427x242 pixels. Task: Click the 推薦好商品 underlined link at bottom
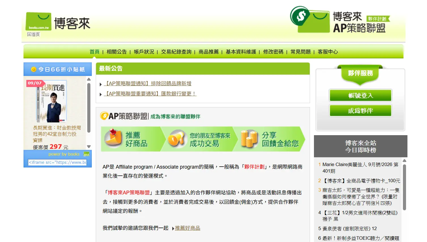pyautogui.click(x=188, y=228)
